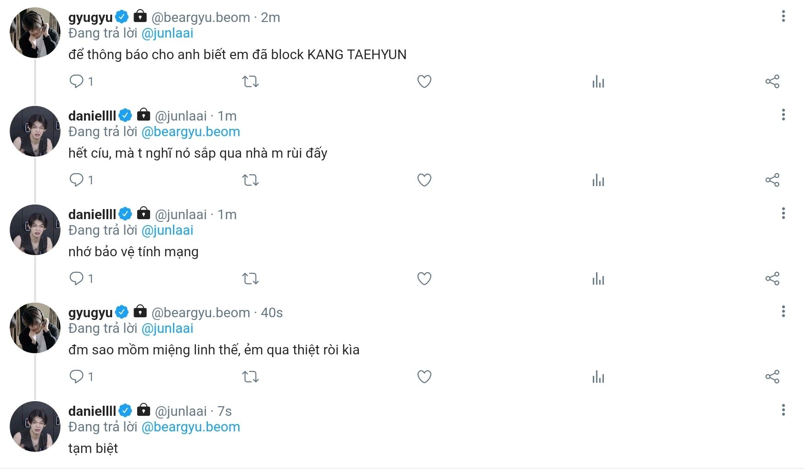Share the "hết cíu" tweet
Image resolution: width=804 pixels, height=469 pixels.
pos(772,180)
